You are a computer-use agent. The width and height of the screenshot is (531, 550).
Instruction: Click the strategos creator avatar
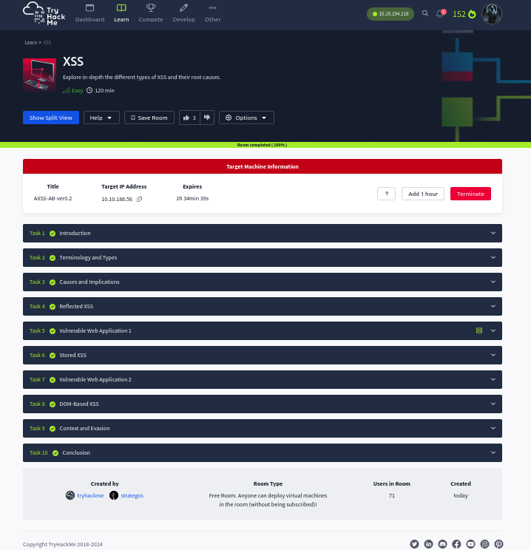coord(114,495)
